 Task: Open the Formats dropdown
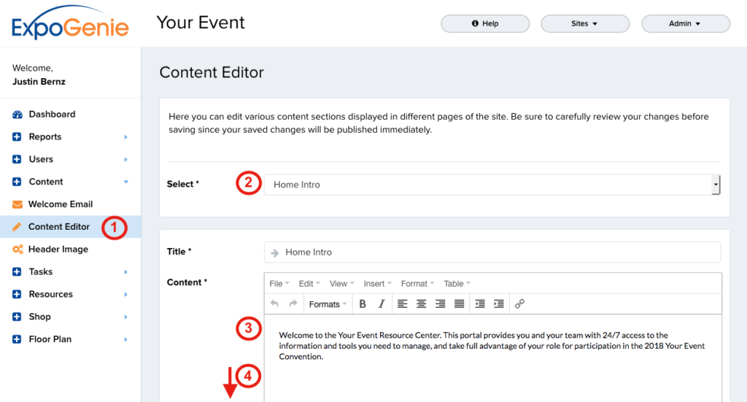click(x=328, y=304)
